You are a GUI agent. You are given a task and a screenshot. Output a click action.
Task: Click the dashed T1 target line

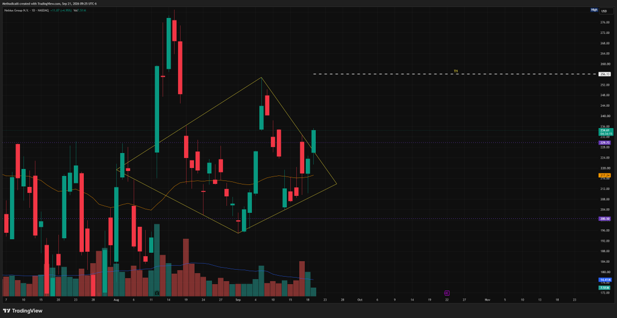pos(455,74)
